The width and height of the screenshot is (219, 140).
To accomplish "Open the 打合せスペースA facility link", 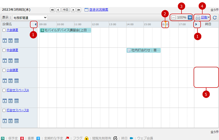I will (18, 90).
